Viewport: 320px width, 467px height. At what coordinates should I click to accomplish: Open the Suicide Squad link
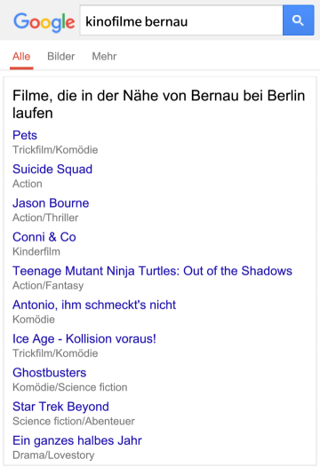point(52,170)
